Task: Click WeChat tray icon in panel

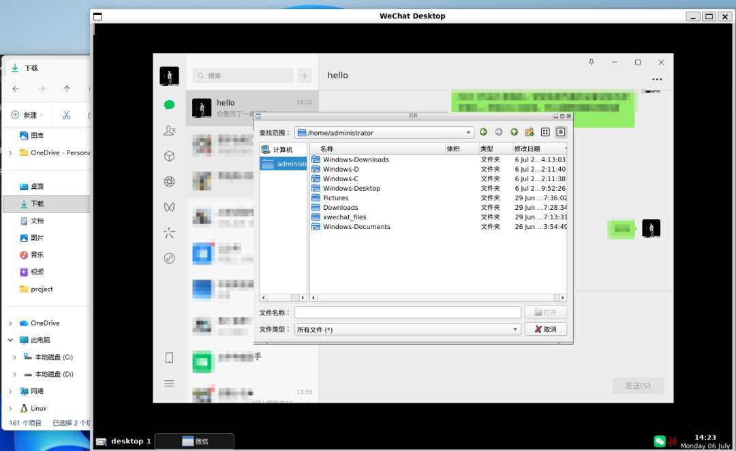Action: click(x=660, y=441)
